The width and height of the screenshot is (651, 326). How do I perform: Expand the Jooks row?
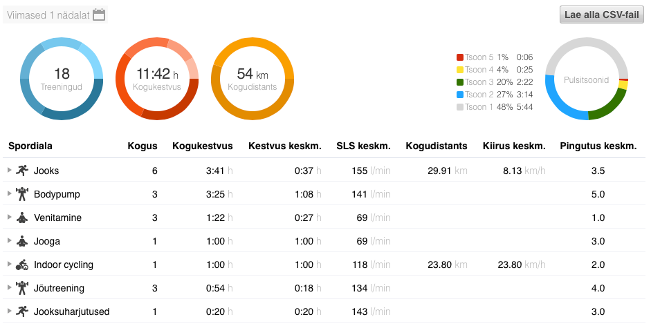9,170
